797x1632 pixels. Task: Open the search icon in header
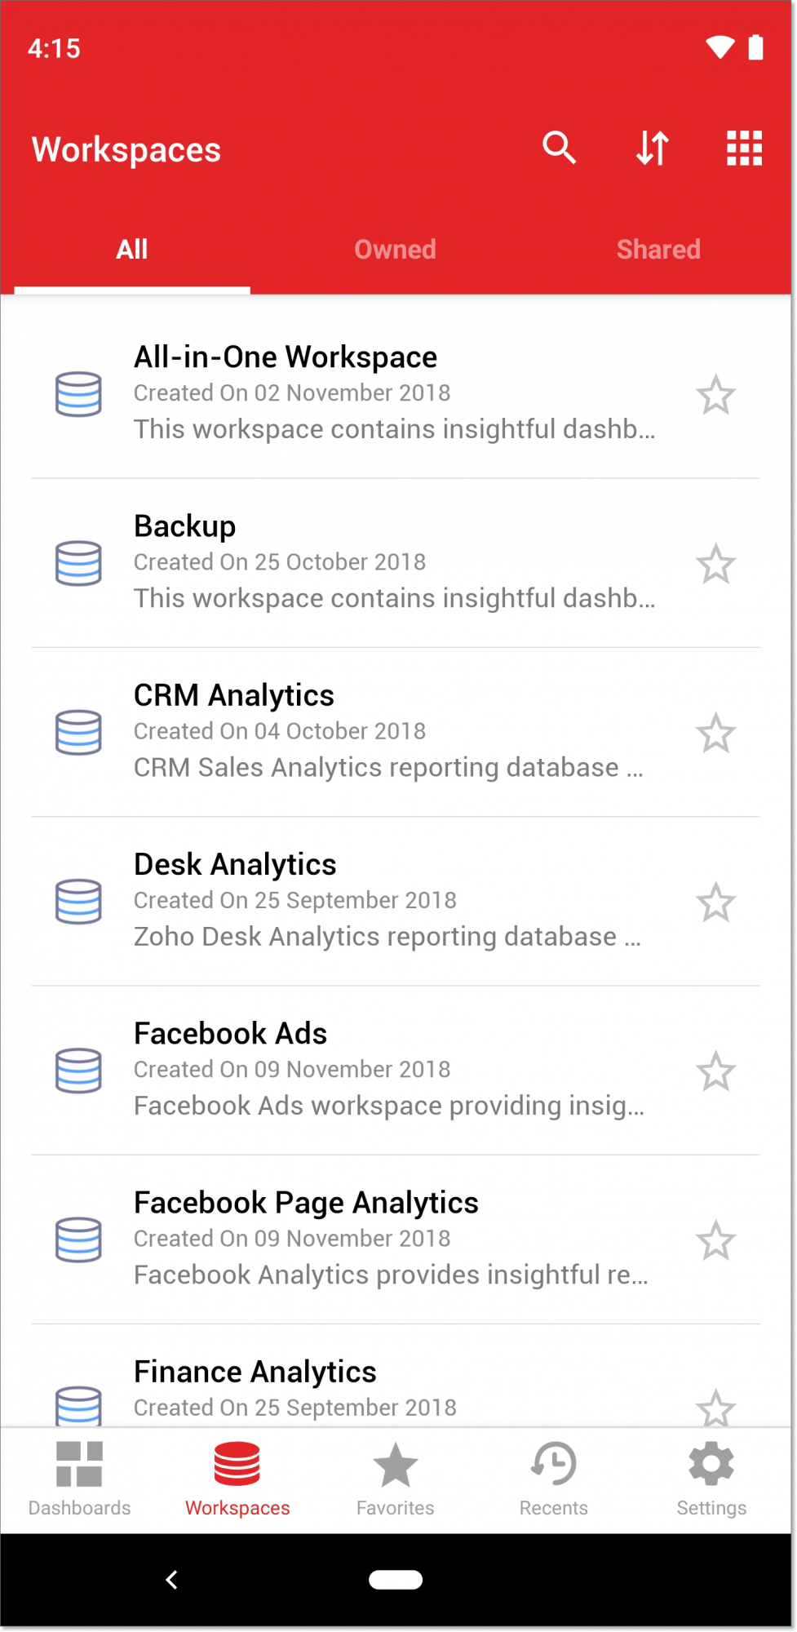(560, 148)
